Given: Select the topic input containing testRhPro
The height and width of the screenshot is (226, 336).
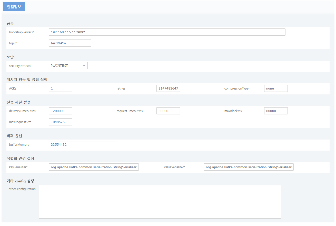Looking at the screenshot, I should pyautogui.click(x=70, y=43).
